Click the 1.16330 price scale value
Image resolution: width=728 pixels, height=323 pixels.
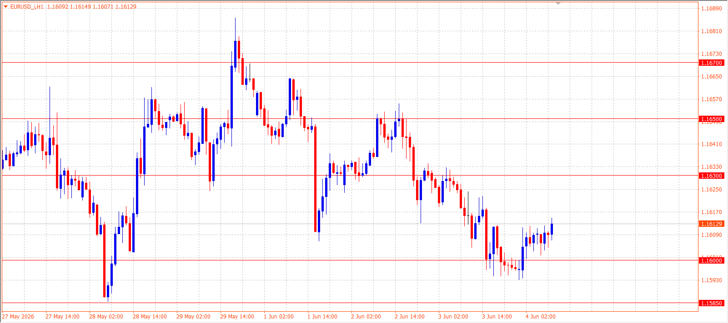[712, 167]
